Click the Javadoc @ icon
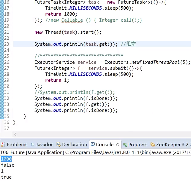Viewport: 191px width, 181px height. coord(32,144)
